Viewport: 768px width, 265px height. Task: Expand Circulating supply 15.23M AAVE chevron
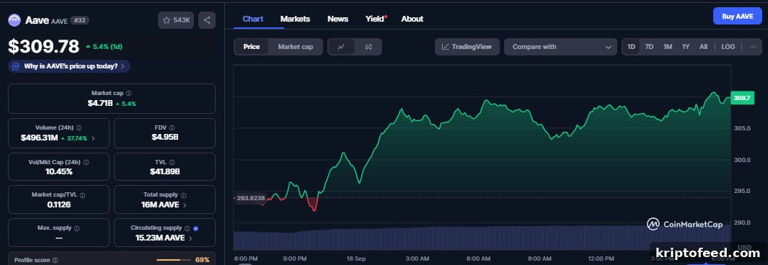click(190, 238)
